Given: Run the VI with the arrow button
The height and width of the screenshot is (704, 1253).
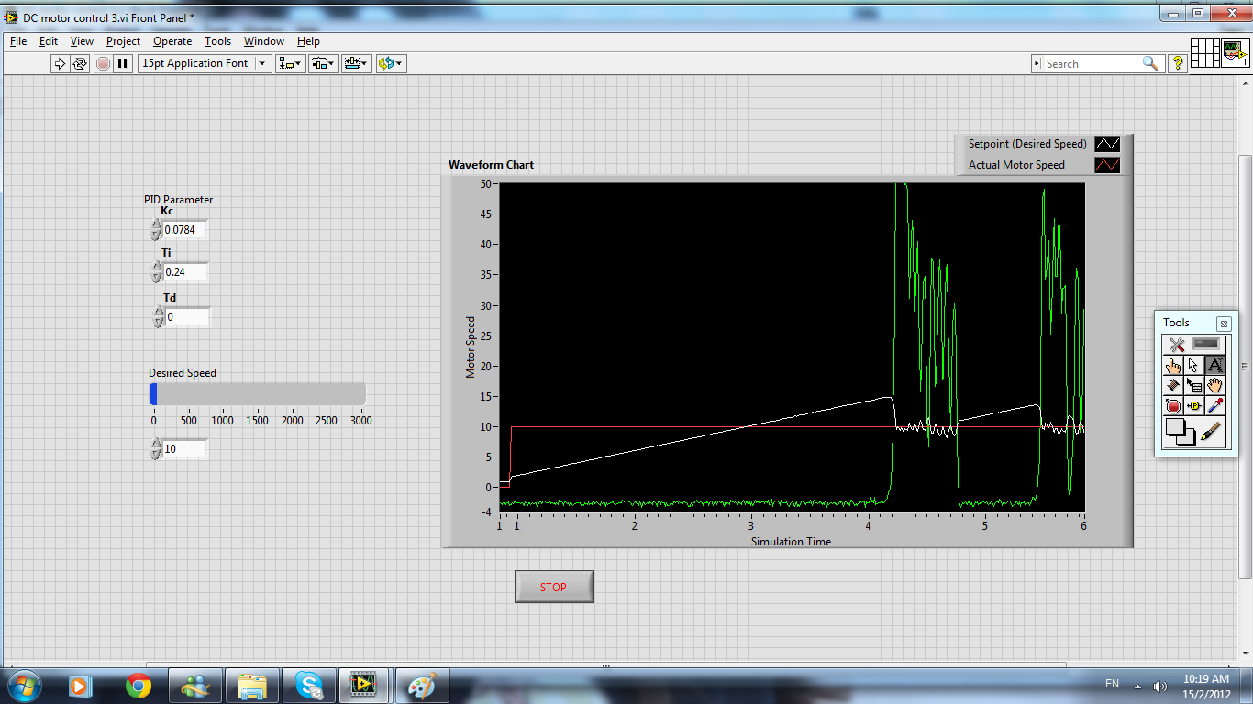Looking at the screenshot, I should 60,63.
